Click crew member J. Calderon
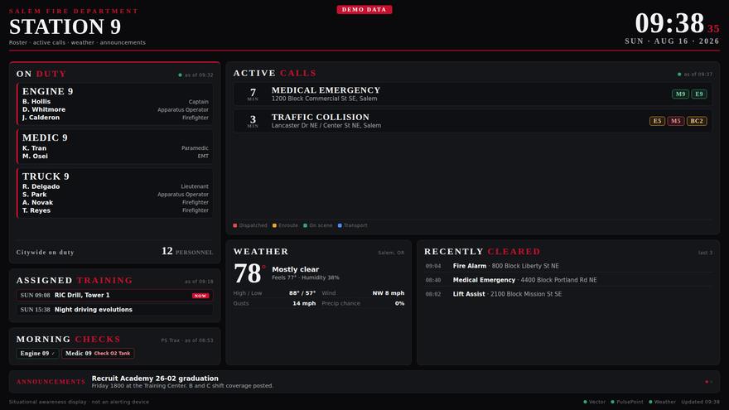 click(41, 117)
